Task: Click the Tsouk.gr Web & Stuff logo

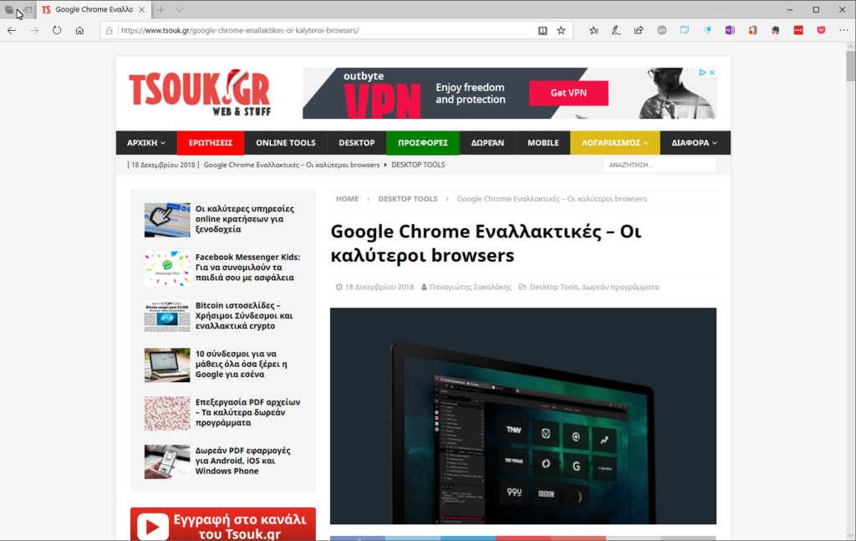Action: (x=200, y=93)
